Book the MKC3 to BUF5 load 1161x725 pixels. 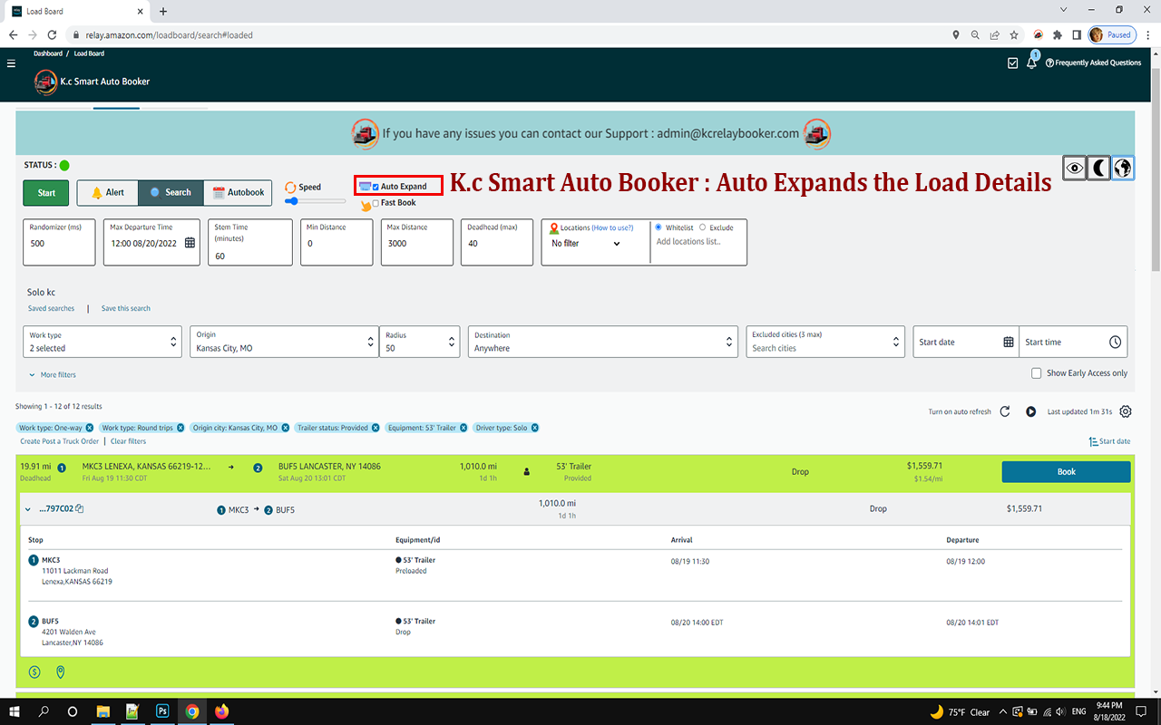click(x=1066, y=472)
